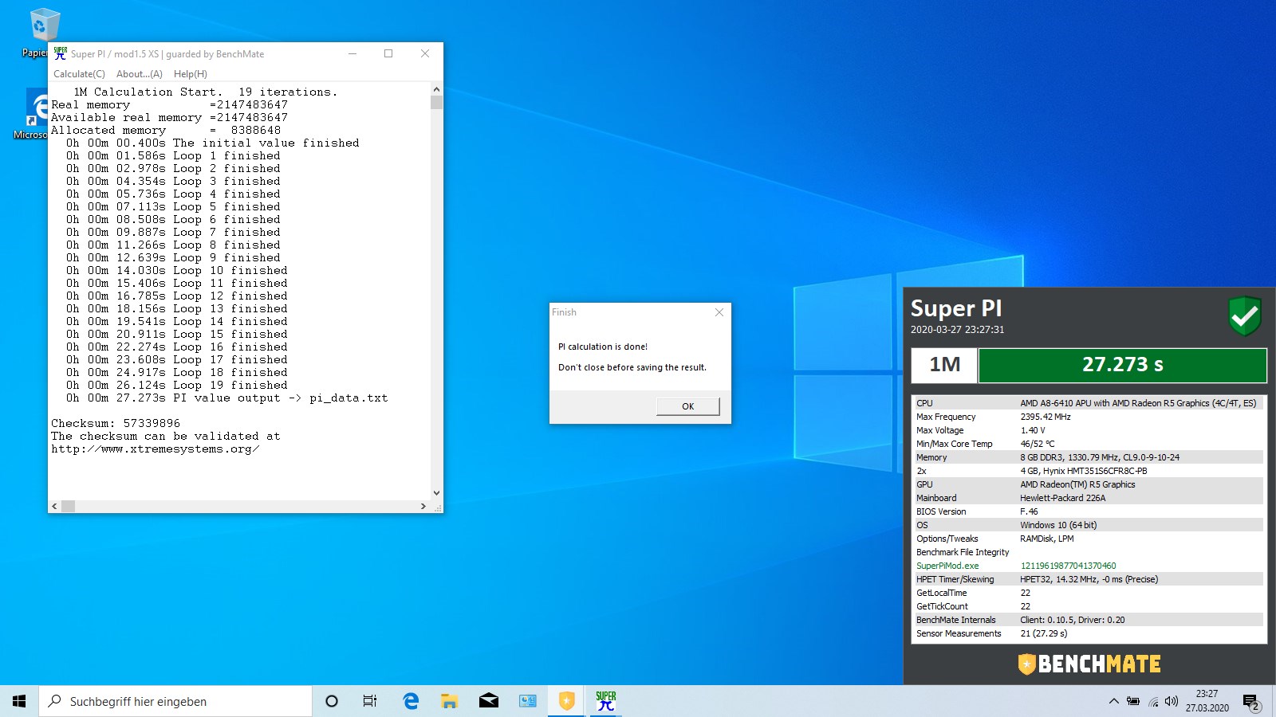Click the hash value 12119619877041370460
The width and height of the screenshot is (1276, 717).
coord(1068,566)
